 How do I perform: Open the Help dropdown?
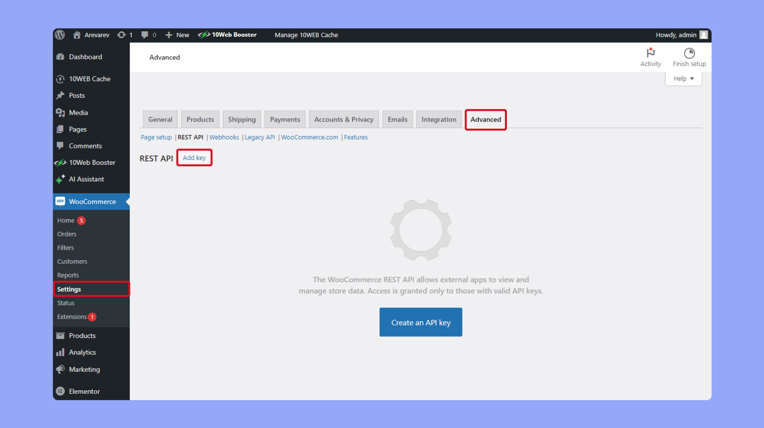click(682, 78)
